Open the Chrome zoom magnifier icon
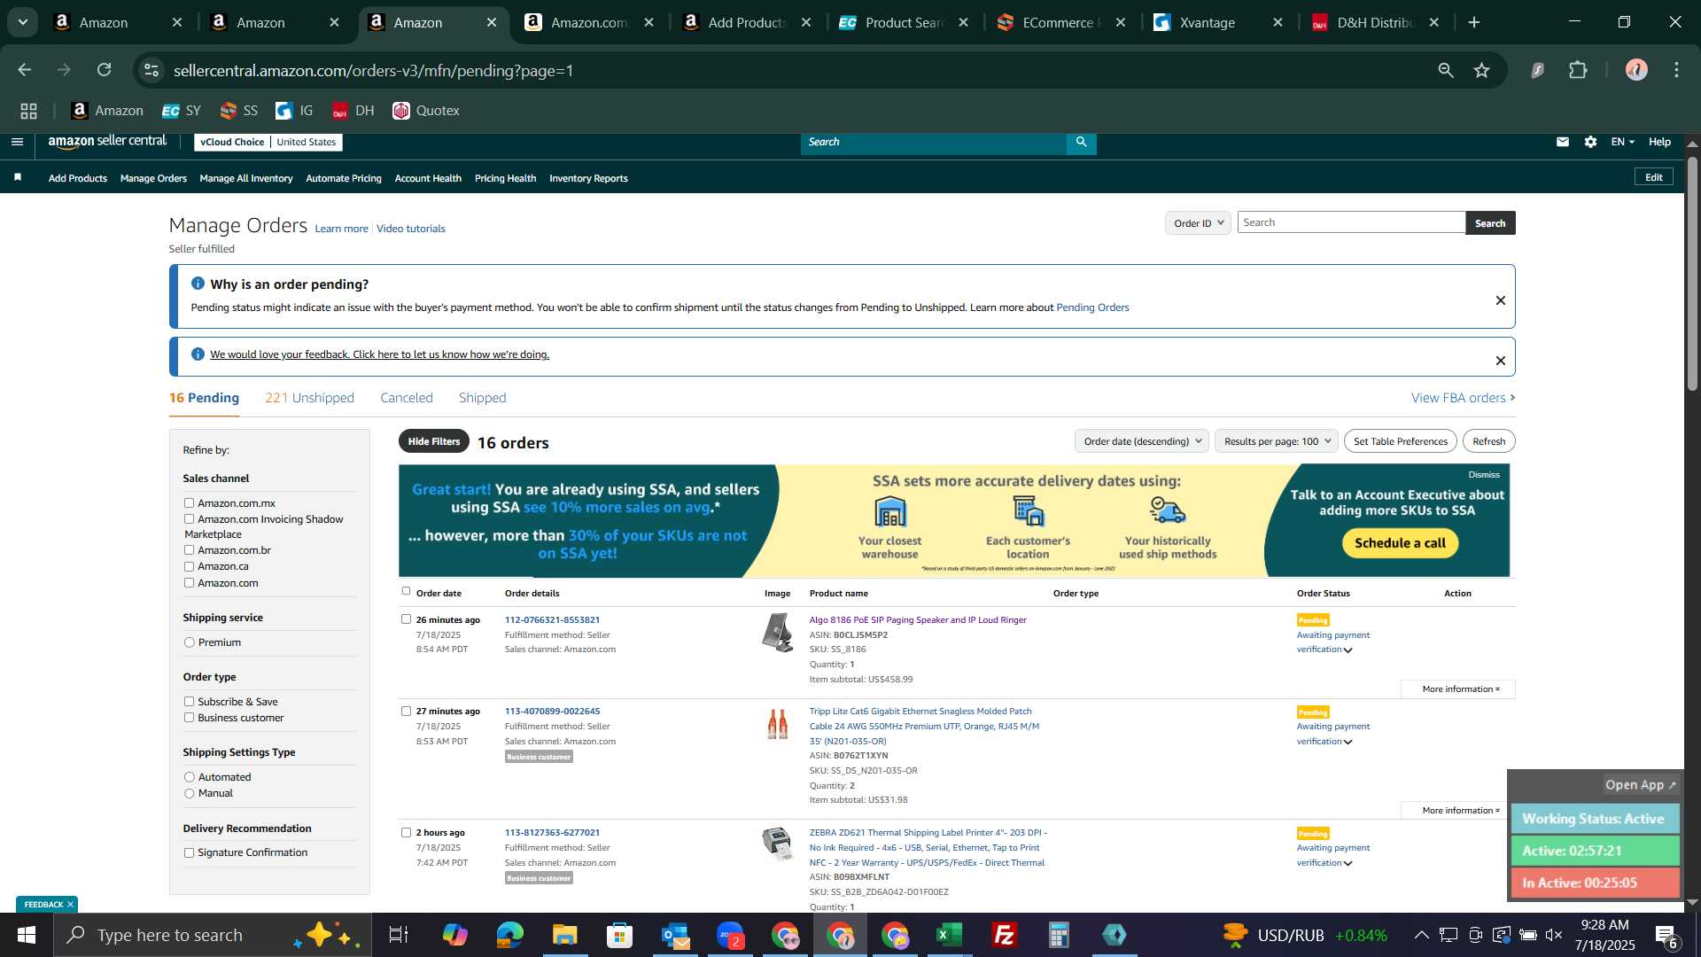 coord(1446,70)
